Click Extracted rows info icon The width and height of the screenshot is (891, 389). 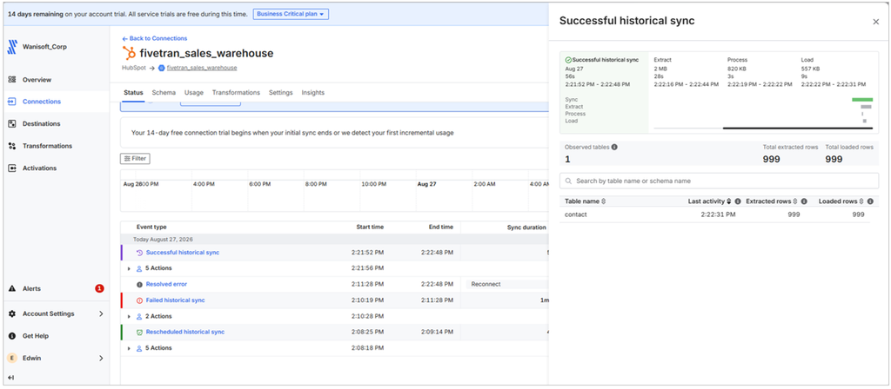click(804, 201)
